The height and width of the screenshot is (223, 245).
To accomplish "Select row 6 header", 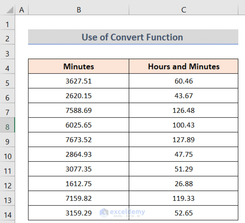I will (x=7, y=96).
